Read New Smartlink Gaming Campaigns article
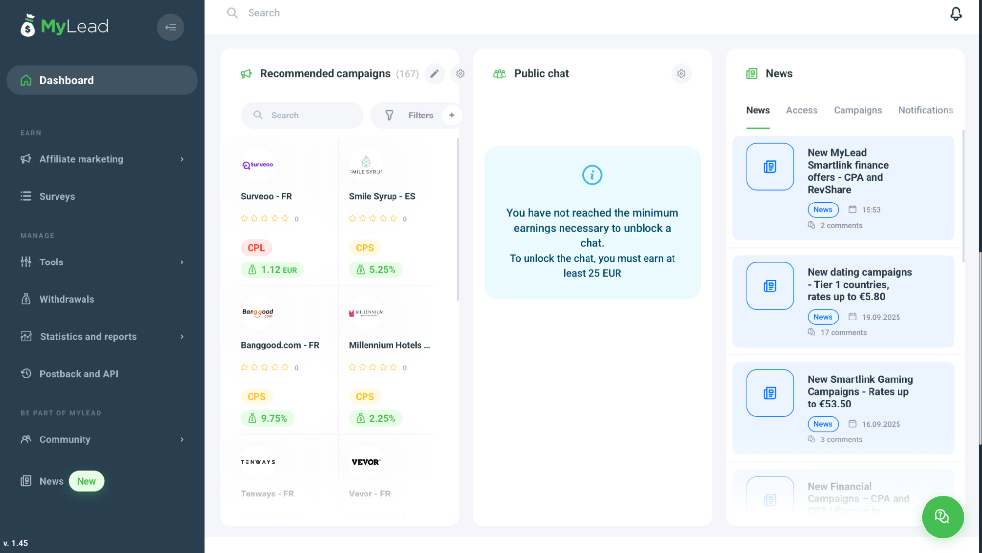Viewport: 982px width, 553px height. (x=860, y=392)
